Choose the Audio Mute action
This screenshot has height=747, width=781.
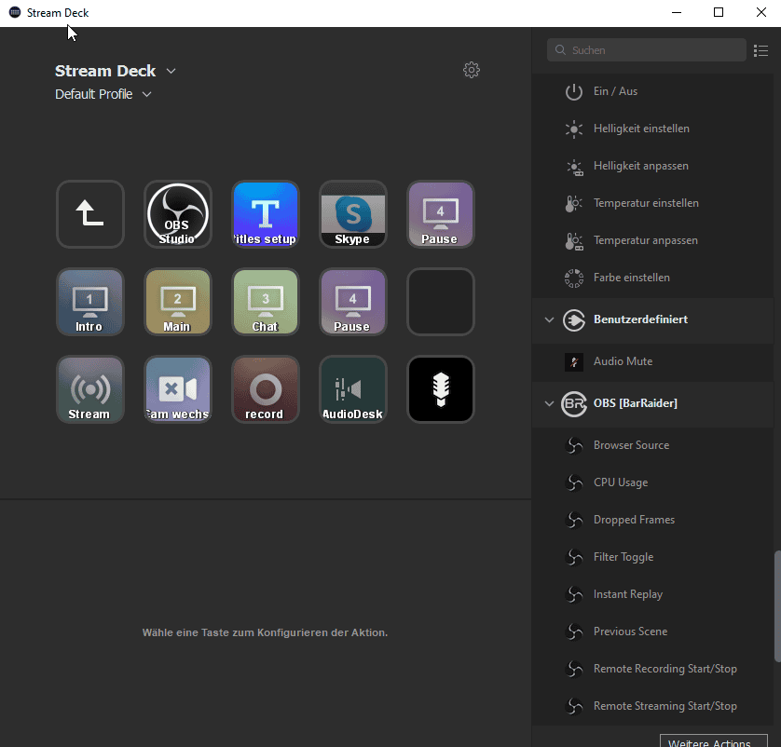click(x=652, y=361)
